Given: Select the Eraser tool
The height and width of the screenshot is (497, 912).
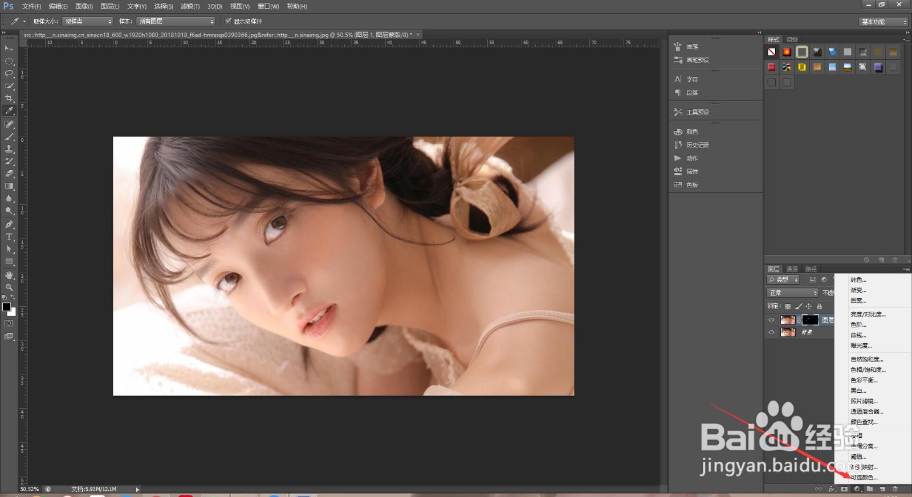Looking at the screenshot, I should [9, 174].
